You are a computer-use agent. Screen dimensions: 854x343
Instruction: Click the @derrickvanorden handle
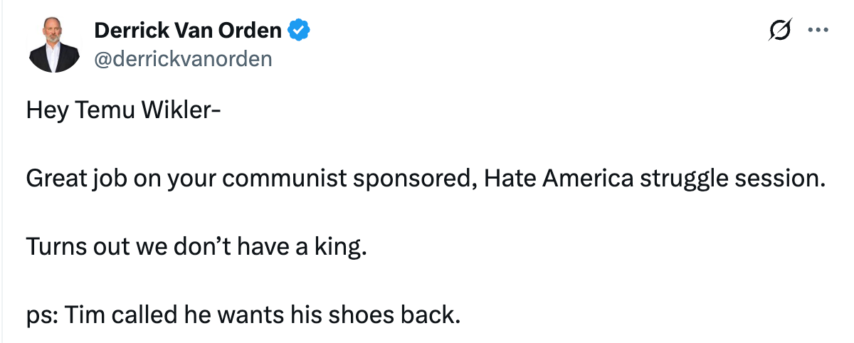183,58
